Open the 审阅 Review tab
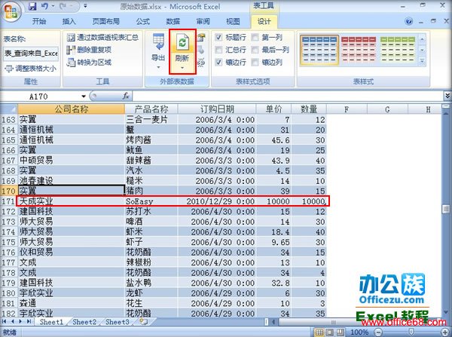The height and width of the screenshot is (337, 452). 203,21
